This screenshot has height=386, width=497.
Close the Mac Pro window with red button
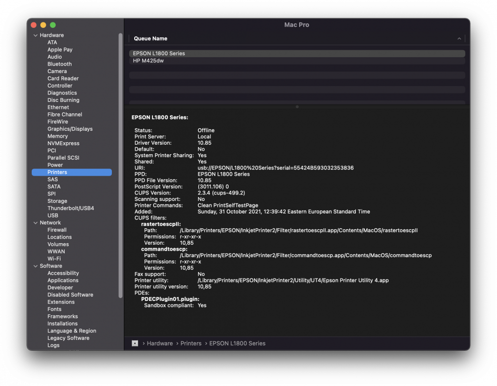coord(34,25)
